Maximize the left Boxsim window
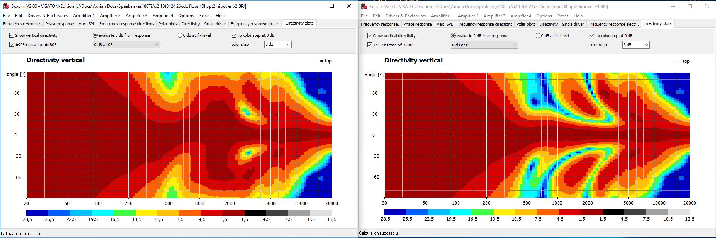 tap(332, 6)
